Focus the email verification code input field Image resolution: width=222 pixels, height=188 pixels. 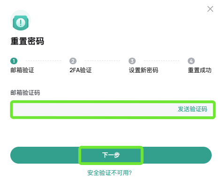tap(113, 110)
